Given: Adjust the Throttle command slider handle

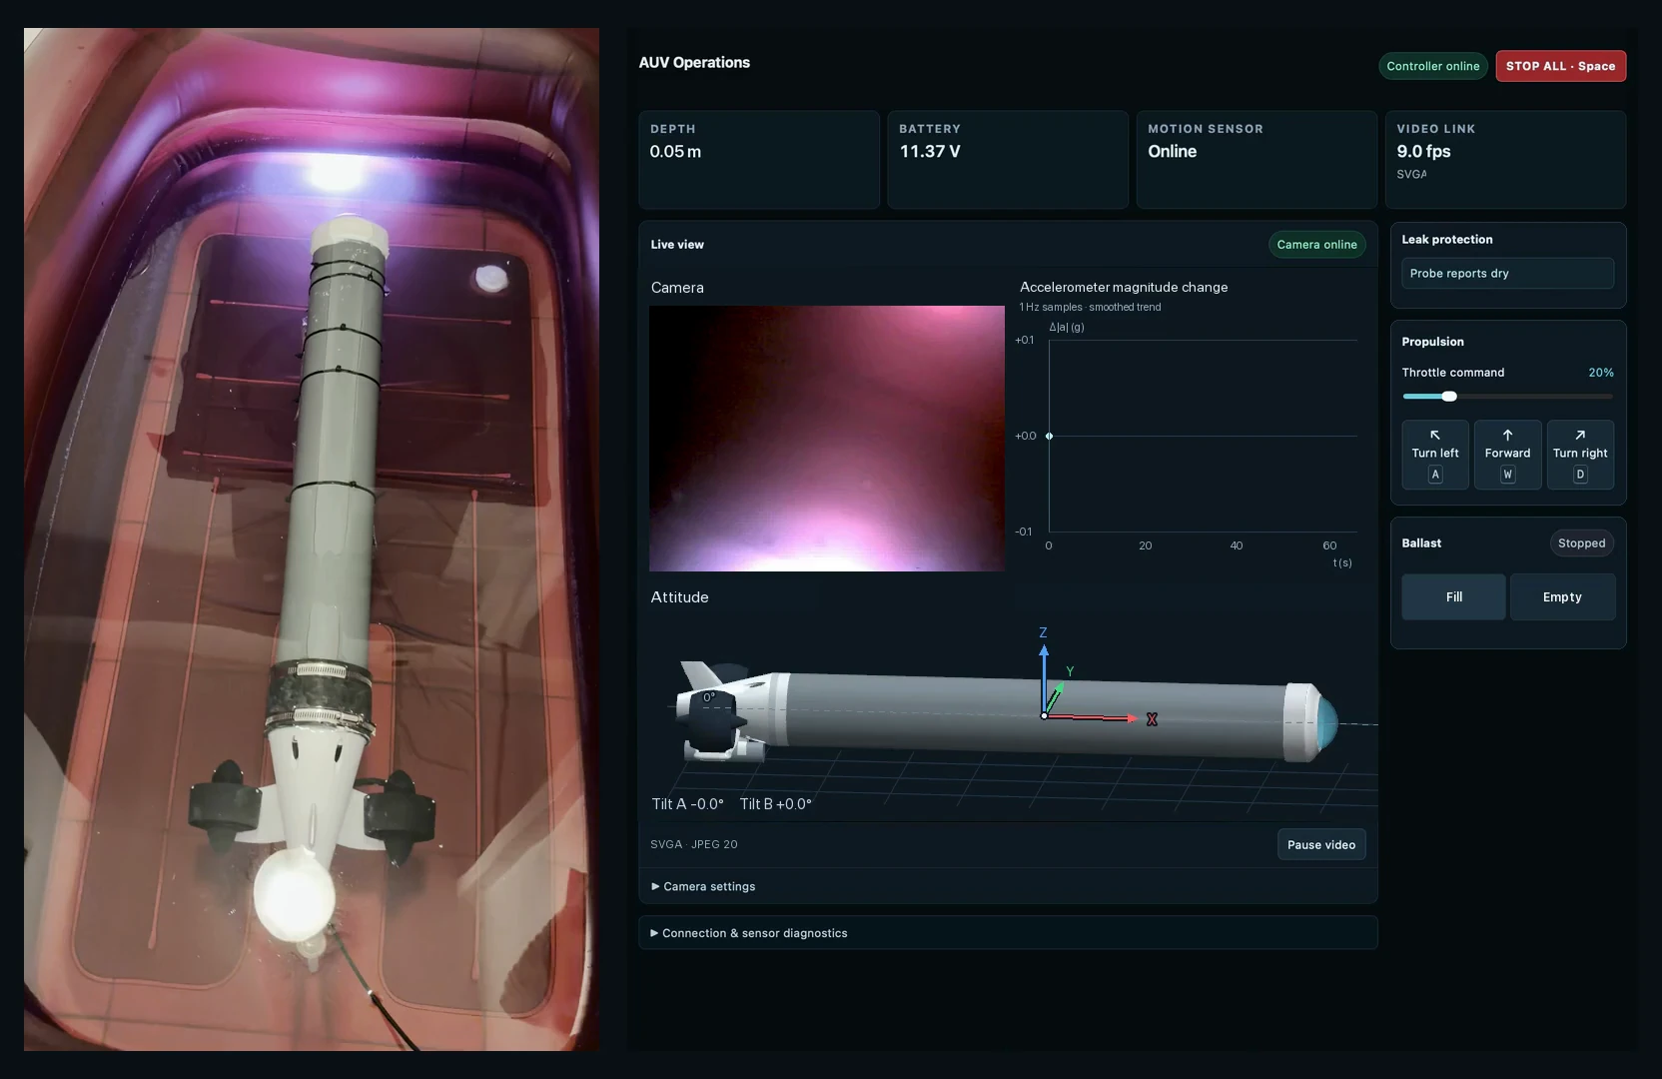Looking at the screenshot, I should click(1449, 397).
